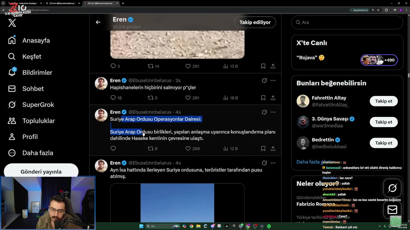410x230 pixels.
Task: Reply to the top post with 3 replies
Action: click(x=115, y=66)
